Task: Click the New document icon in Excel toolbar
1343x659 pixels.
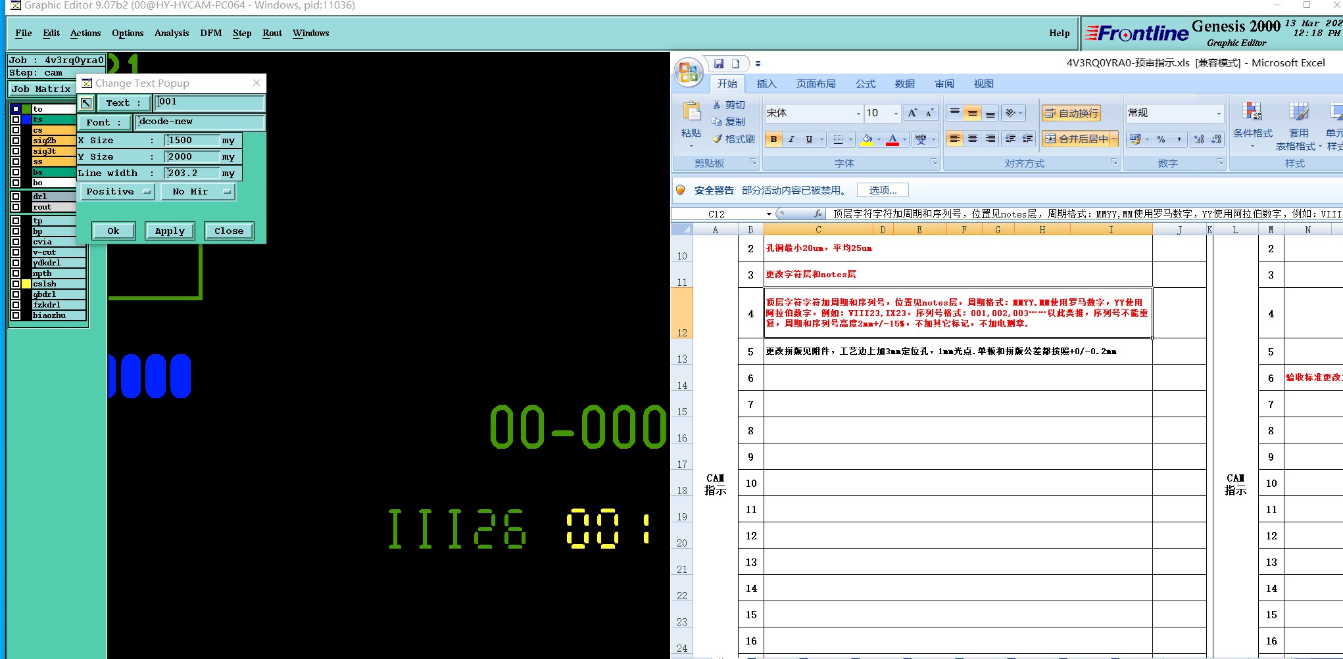Action: point(736,64)
